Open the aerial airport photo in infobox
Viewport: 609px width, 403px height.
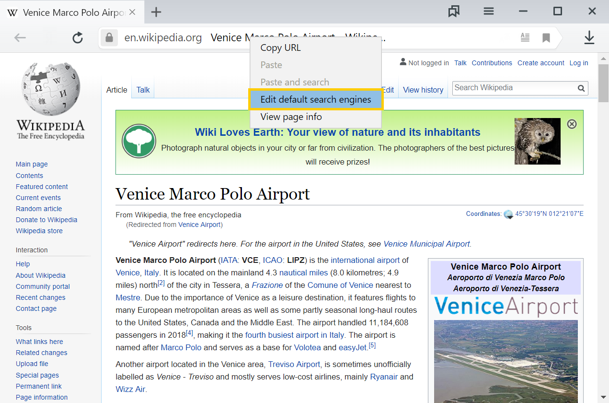point(506,361)
